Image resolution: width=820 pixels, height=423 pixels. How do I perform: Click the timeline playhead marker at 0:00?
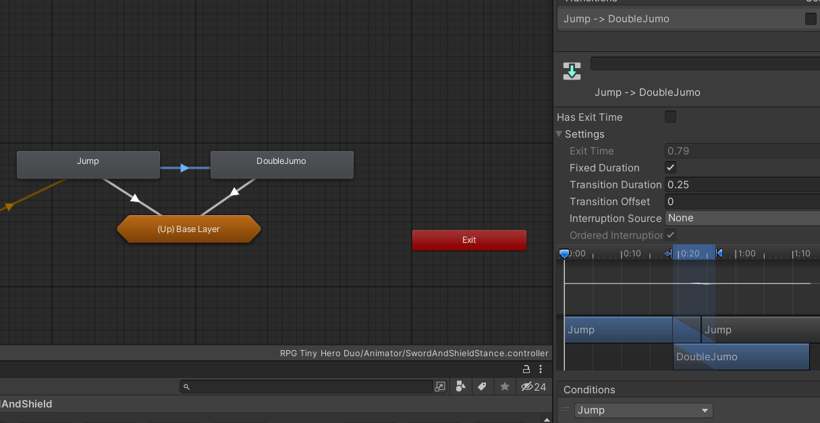pos(564,254)
